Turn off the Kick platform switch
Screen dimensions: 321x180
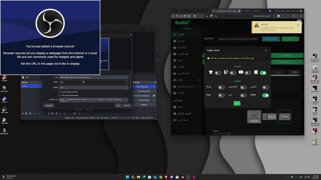coord(263,73)
